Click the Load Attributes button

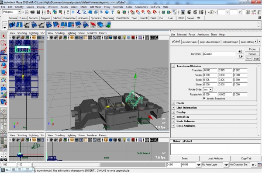(215, 159)
